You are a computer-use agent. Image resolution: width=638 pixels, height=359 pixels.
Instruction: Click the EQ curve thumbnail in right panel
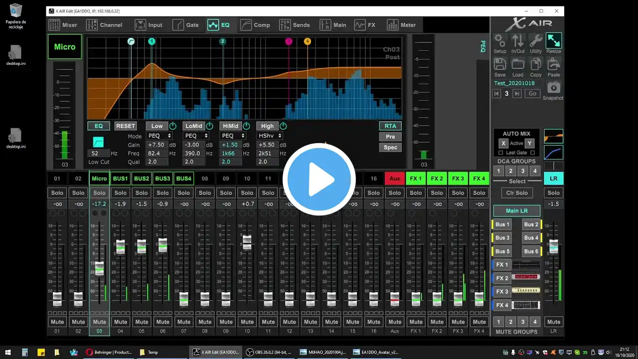point(554,136)
